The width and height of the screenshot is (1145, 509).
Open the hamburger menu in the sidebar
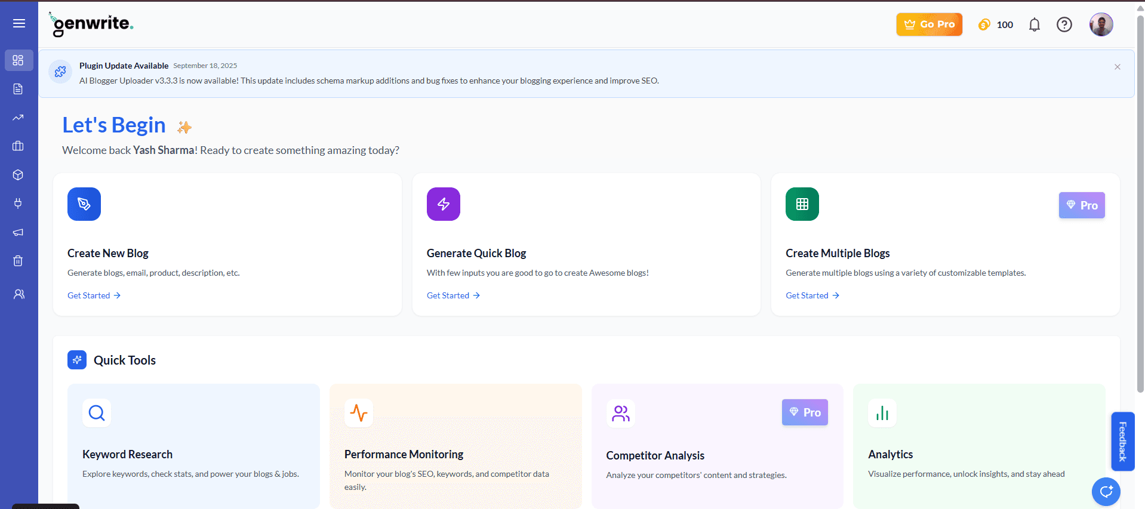(19, 23)
